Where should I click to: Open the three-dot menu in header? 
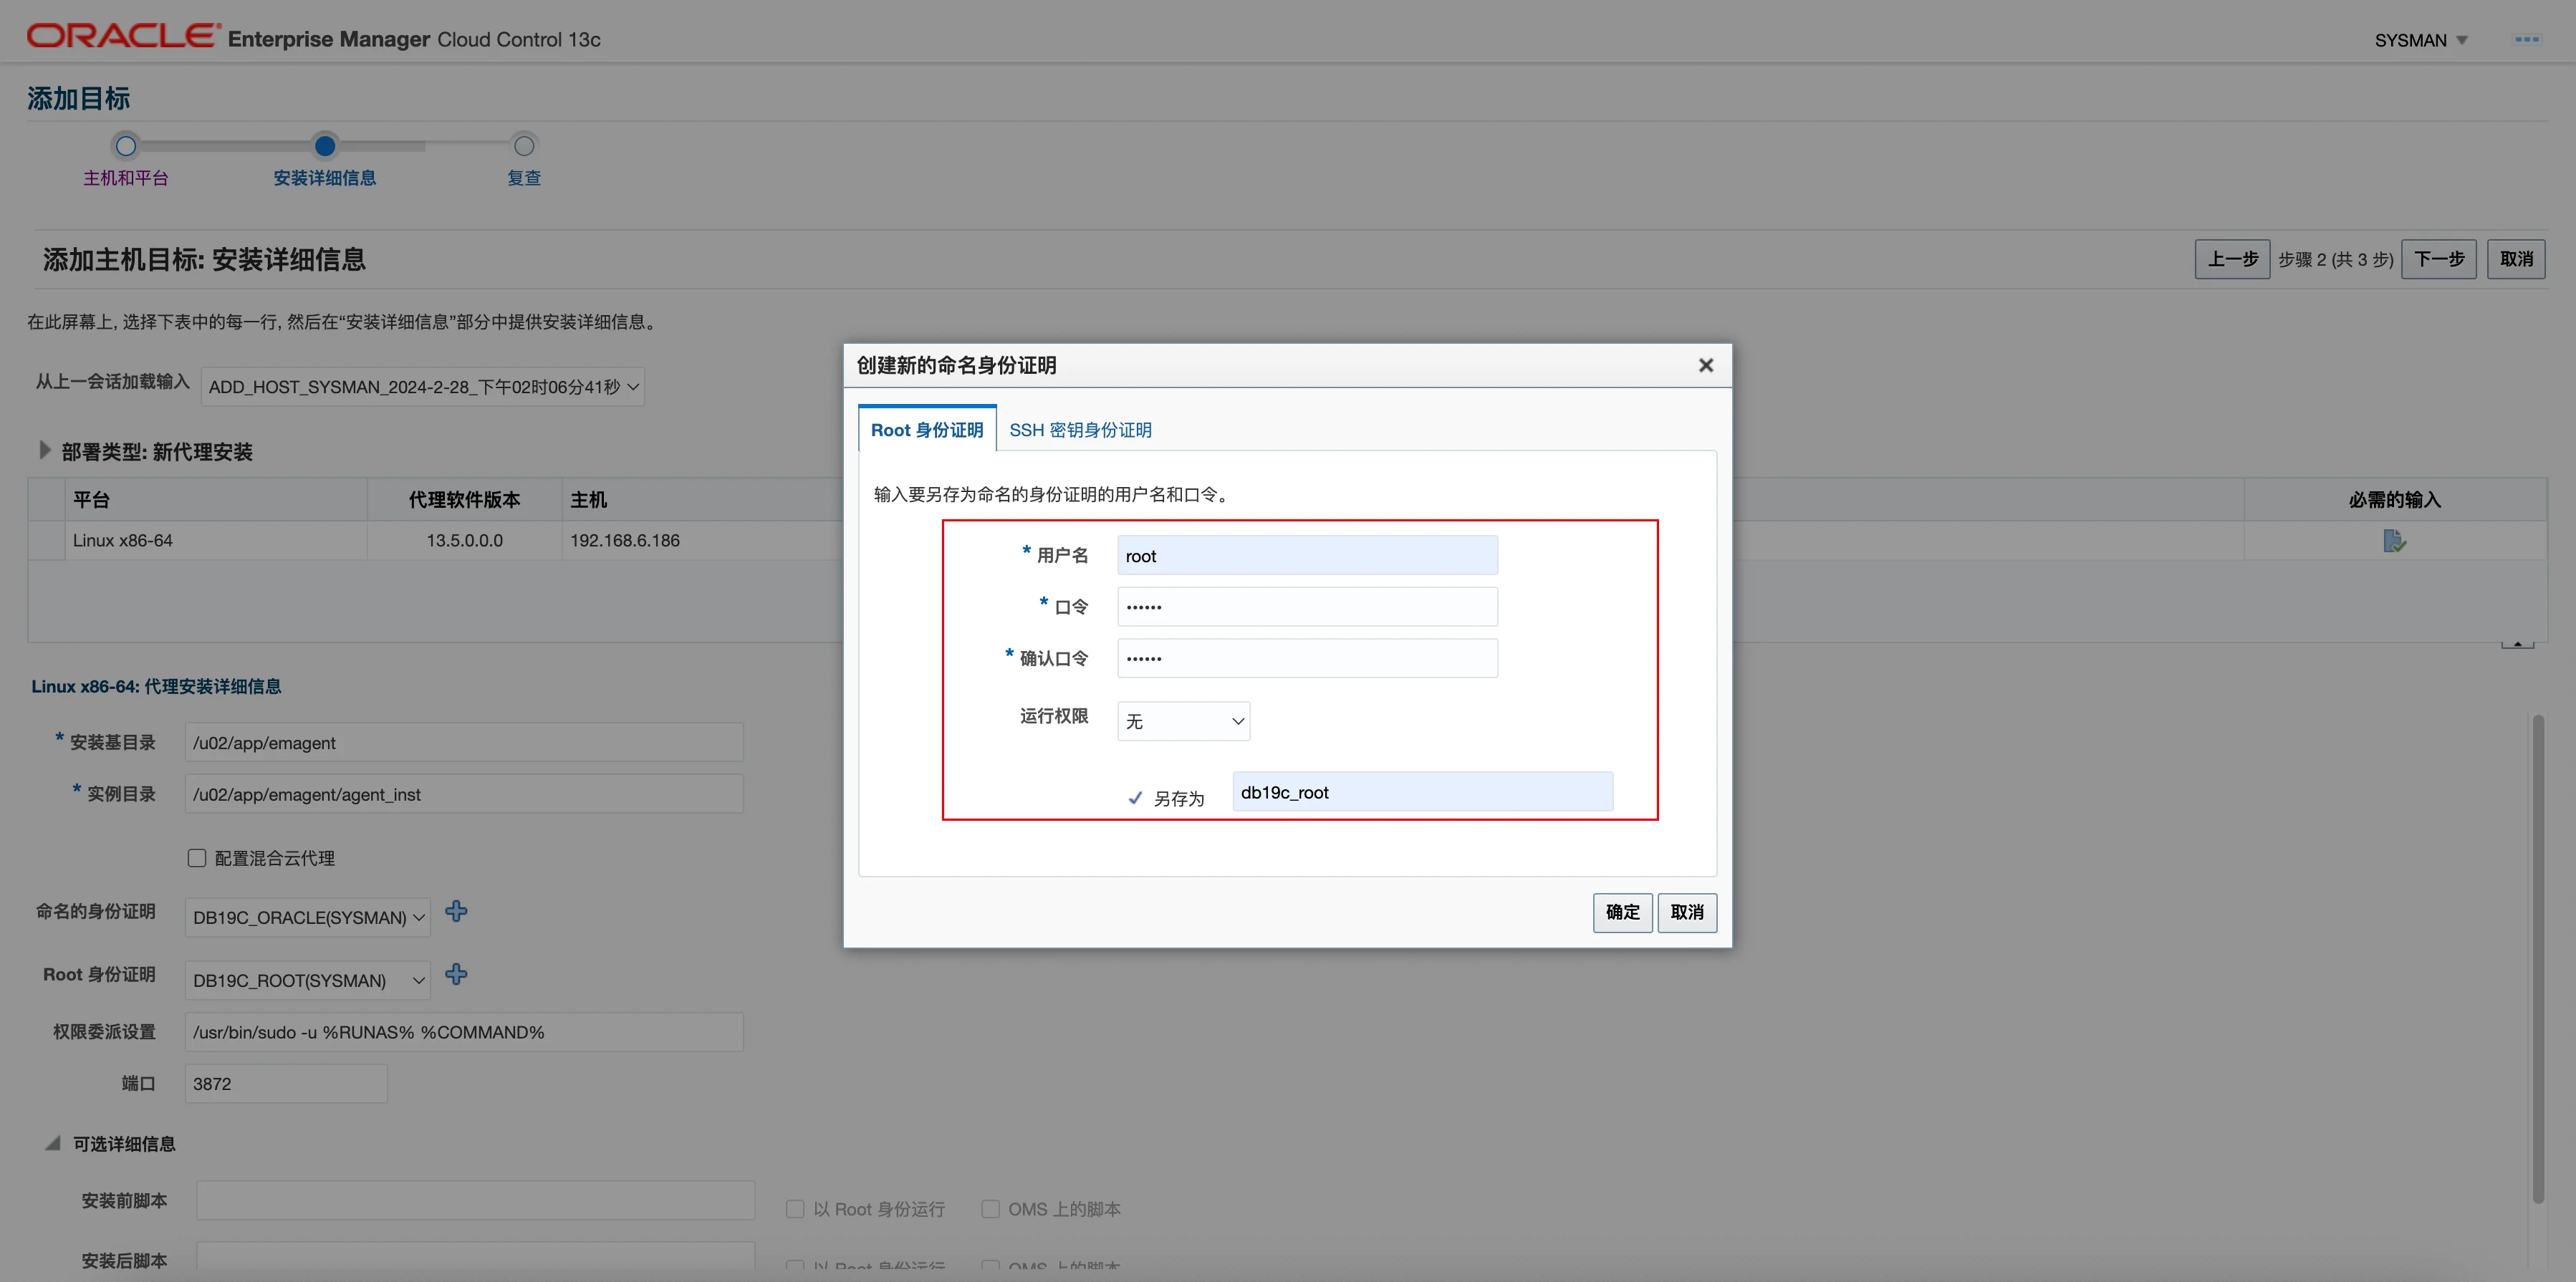point(2526,40)
